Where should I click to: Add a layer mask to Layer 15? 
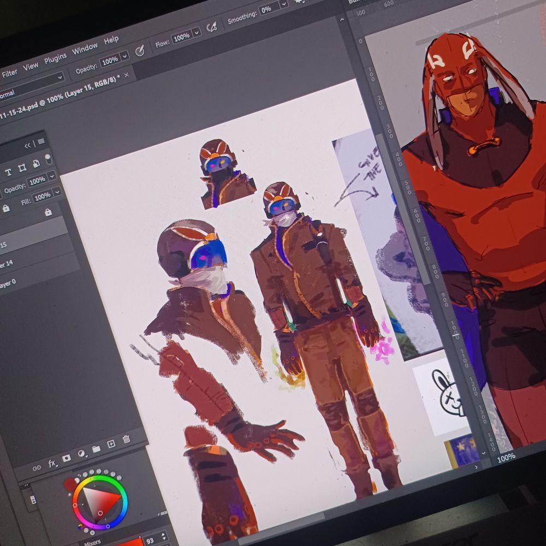tap(67, 459)
